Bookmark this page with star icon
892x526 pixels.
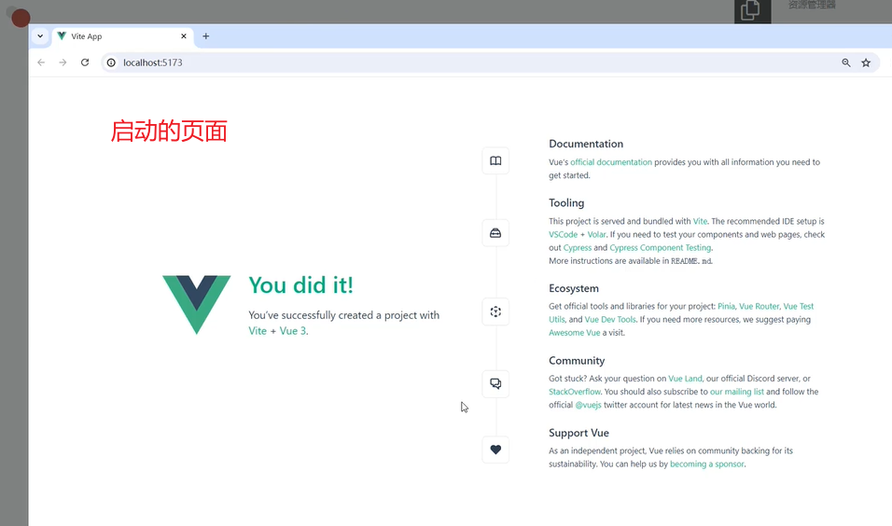866,62
